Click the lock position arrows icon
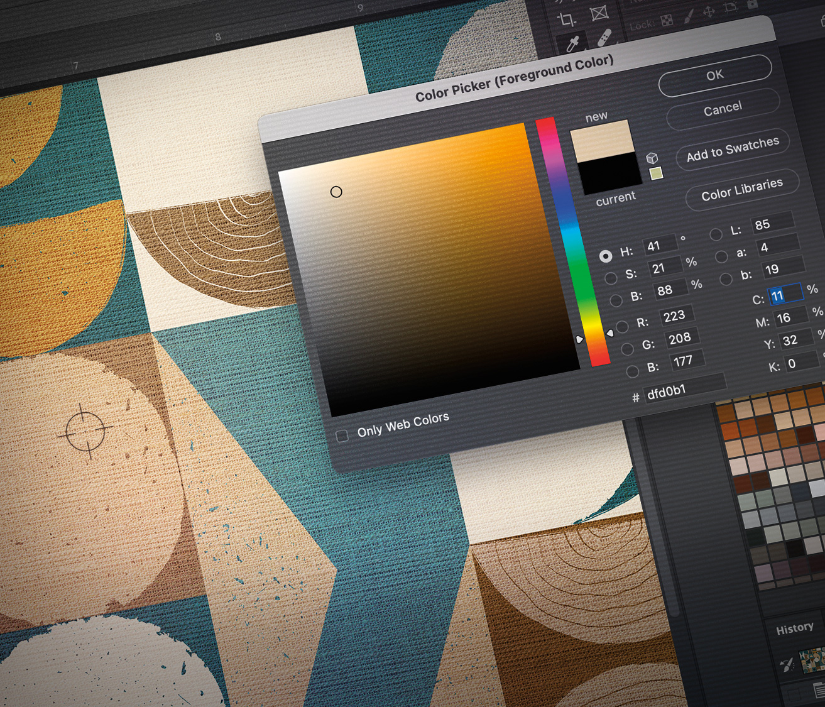Screen dimensions: 825x707 click(x=709, y=11)
